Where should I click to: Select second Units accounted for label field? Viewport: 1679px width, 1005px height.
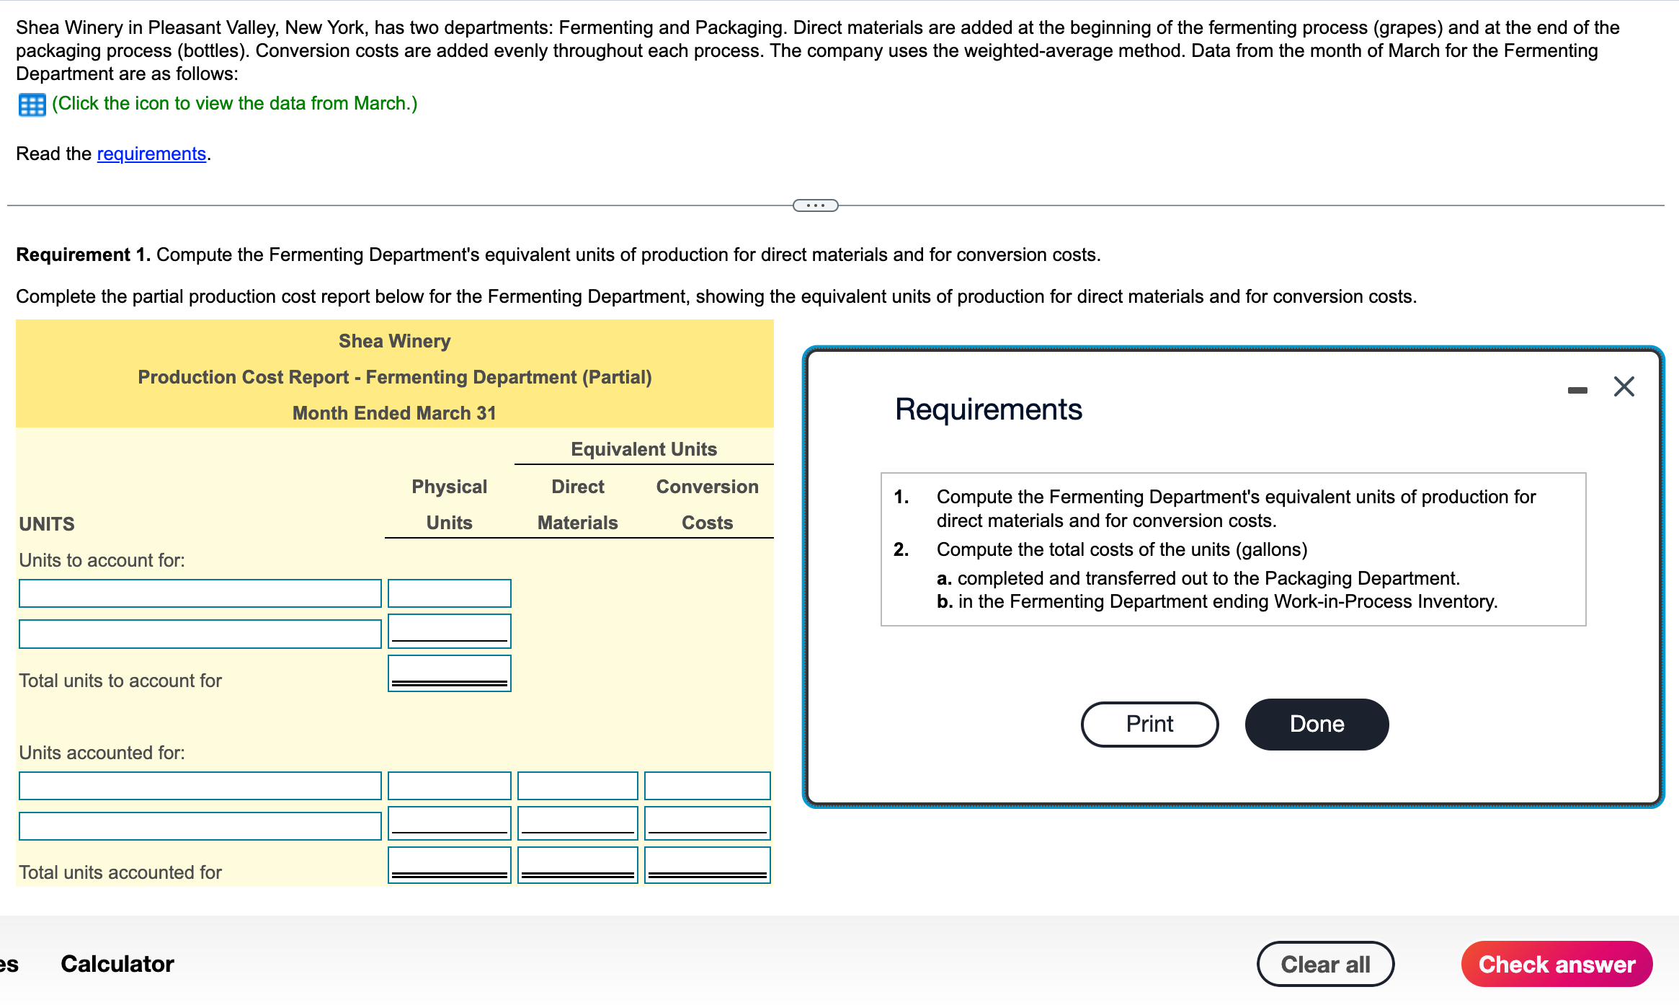[x=200, y=826]
